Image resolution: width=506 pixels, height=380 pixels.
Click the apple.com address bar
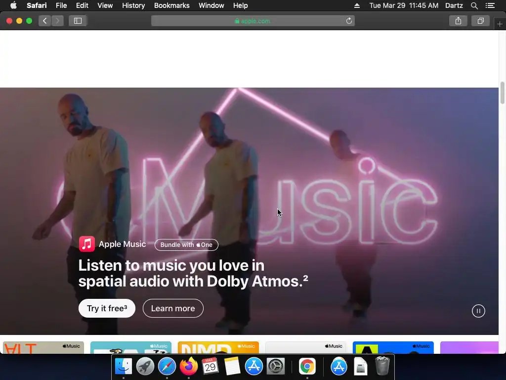pyautogui.click(x=253, y=21)
